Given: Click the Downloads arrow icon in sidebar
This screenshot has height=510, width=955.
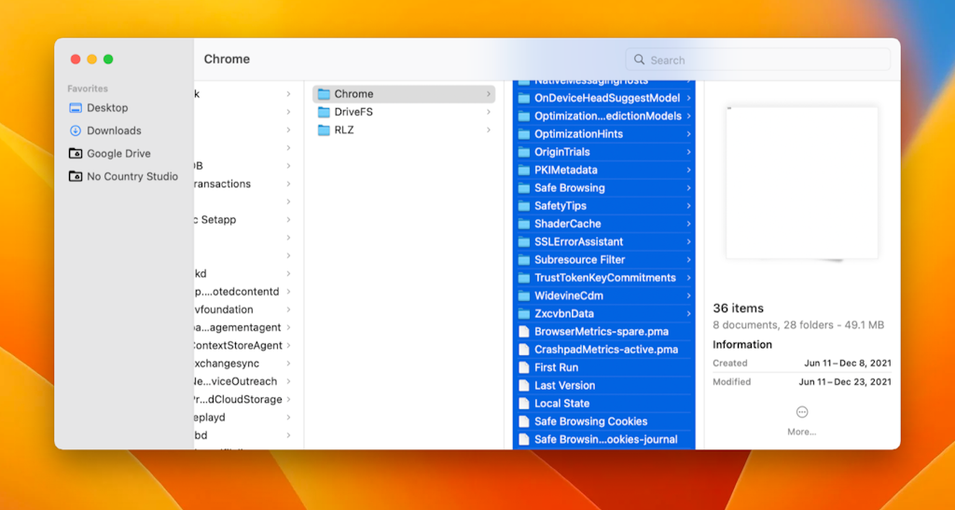Looking at the screenshot, I should click(76, 131).
